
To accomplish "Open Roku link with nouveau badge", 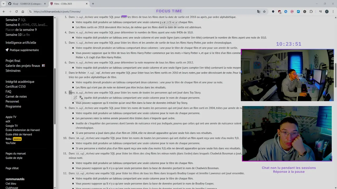I will 13,139.
